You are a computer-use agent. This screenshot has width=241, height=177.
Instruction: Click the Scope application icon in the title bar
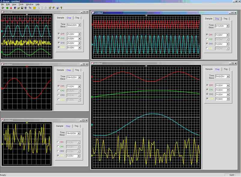(2, 2)
